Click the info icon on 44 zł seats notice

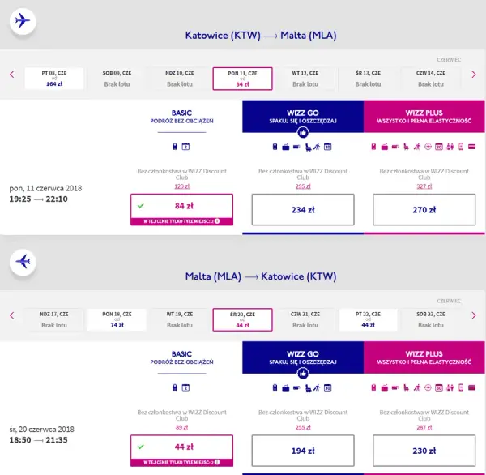tap(217, 462)
